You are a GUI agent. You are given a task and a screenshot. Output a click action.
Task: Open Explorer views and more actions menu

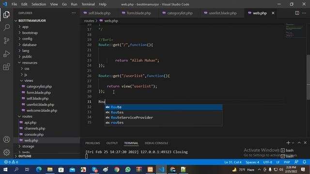pos(74,13)
